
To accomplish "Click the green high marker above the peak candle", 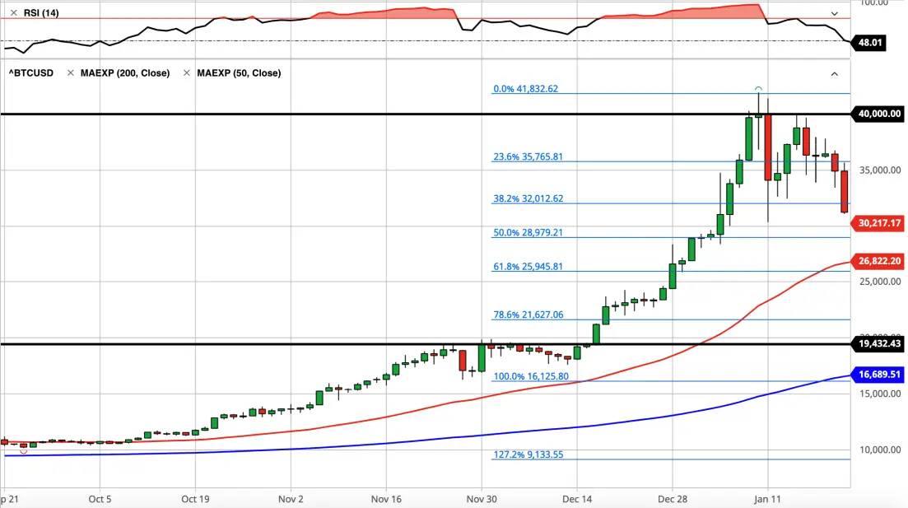I will pyautogui.click(x=759, y=89).
